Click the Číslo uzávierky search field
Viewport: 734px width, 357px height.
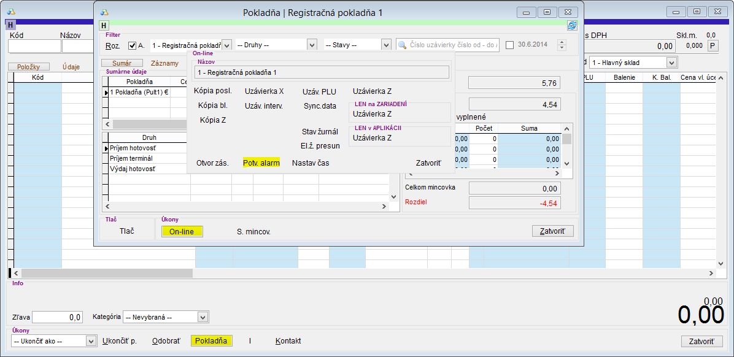click(x=447, y=45)
